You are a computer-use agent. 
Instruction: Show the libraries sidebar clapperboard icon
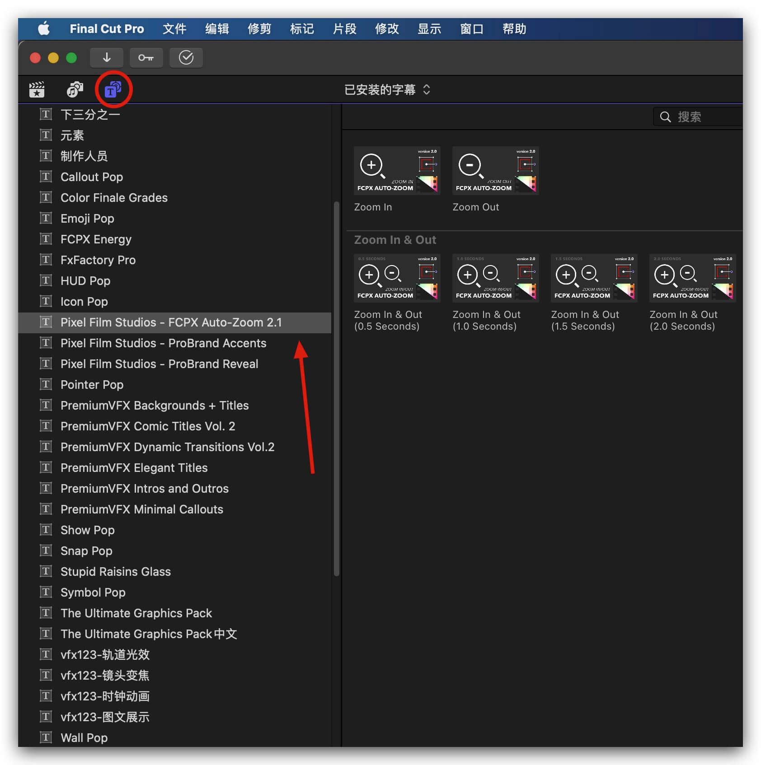(x=37, y=89)
